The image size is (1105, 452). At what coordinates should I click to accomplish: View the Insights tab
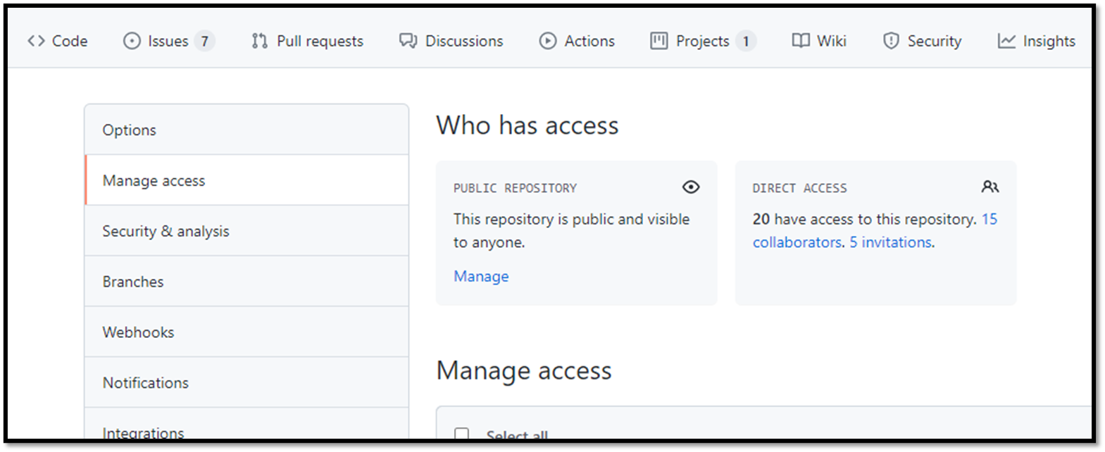[x=1037, y=41]
